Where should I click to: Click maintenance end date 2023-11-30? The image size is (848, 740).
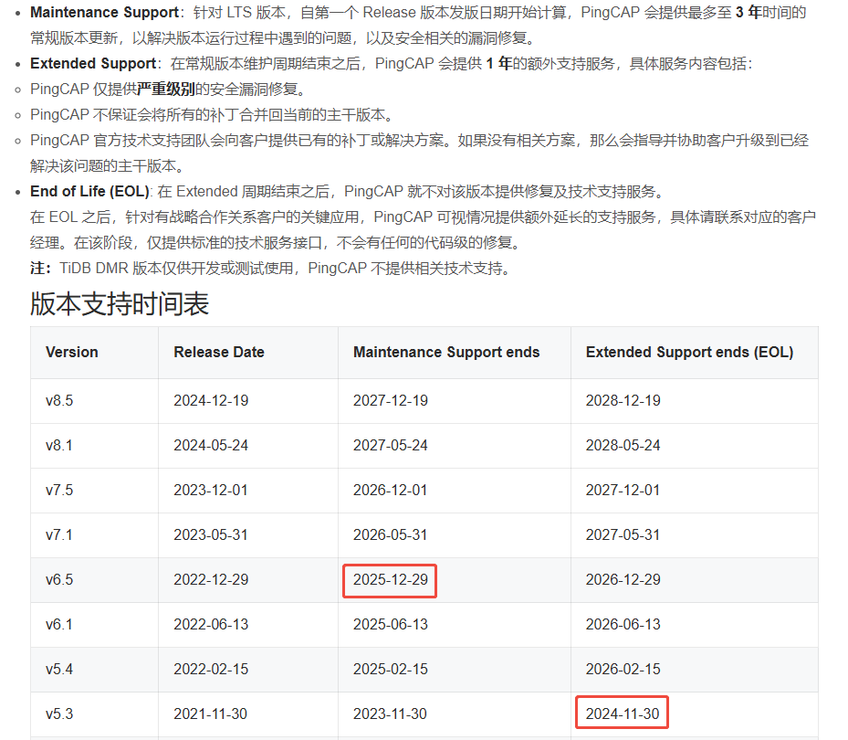[x=390, y=714]
